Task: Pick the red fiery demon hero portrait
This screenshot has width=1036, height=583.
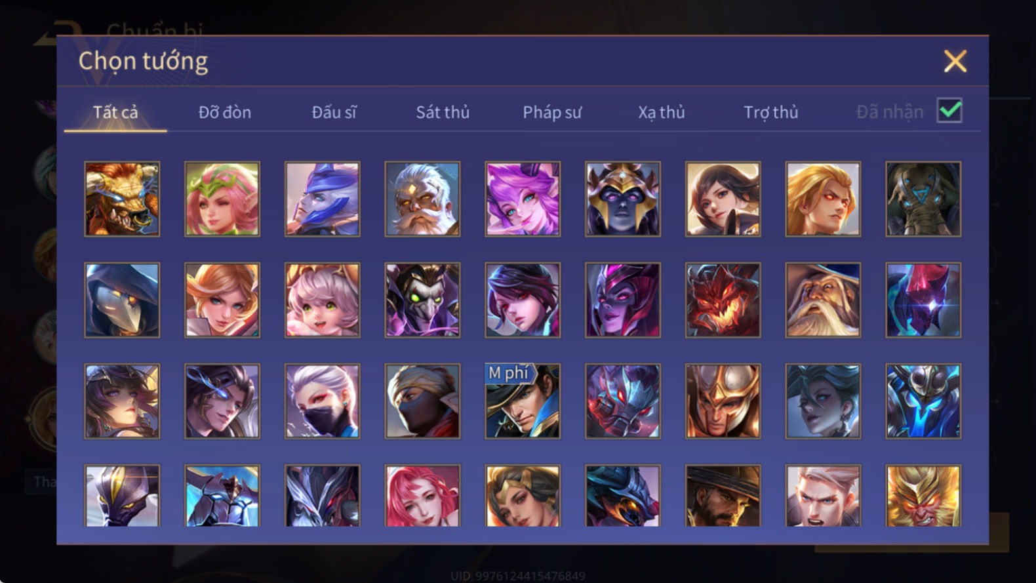Action: click(723, 300)
